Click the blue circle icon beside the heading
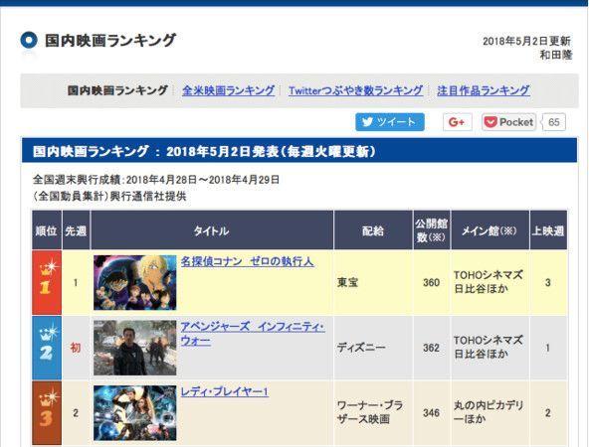 (x=29, y=41)
